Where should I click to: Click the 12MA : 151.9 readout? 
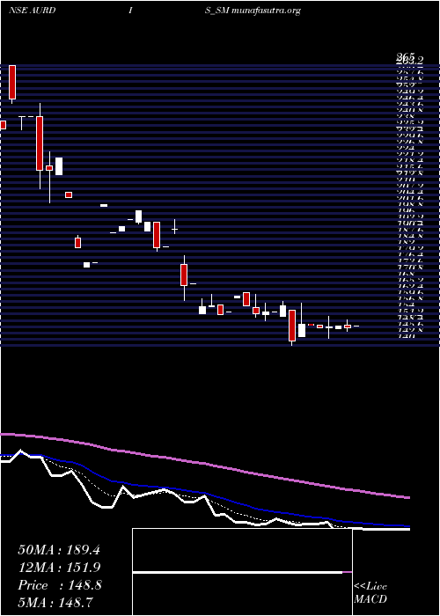coord(59,568)
